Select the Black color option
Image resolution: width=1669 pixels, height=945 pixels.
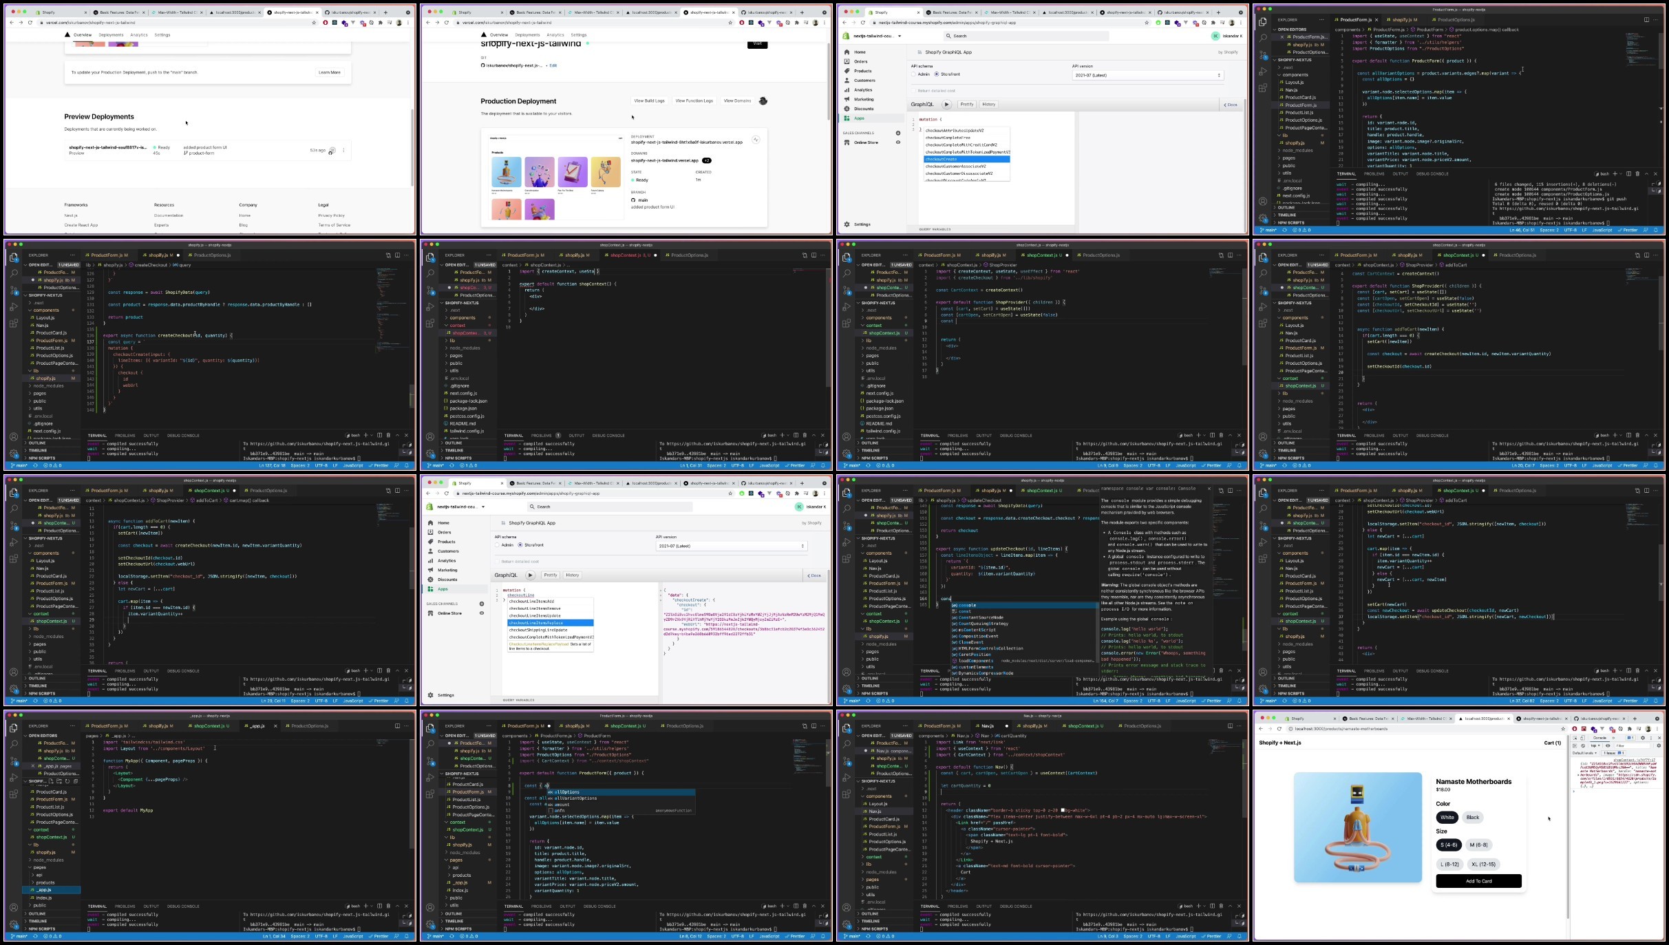coord(1473,818)
